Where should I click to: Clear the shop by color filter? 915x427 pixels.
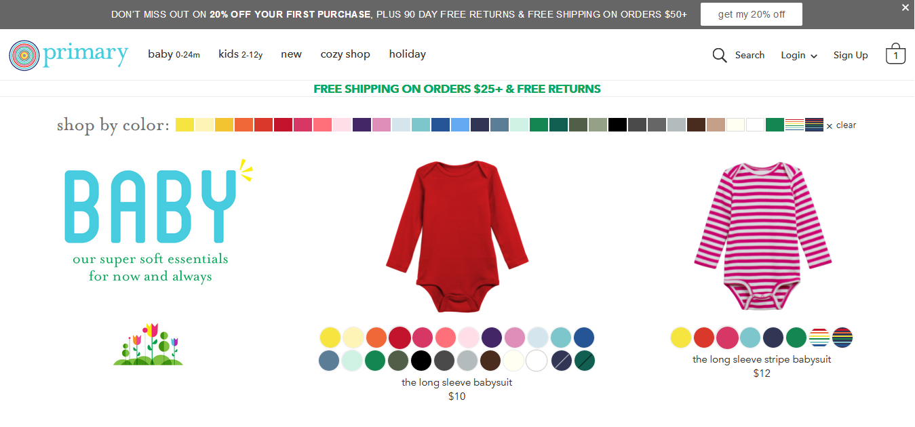point(841,125)
